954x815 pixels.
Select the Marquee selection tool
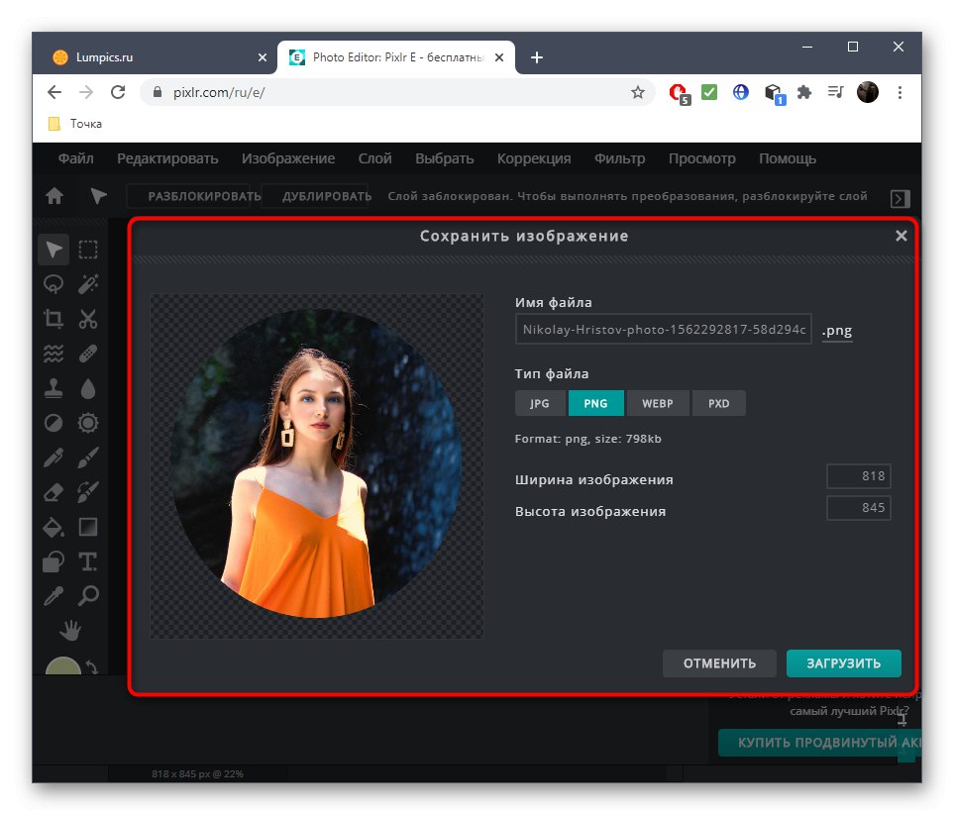(88, 250)
